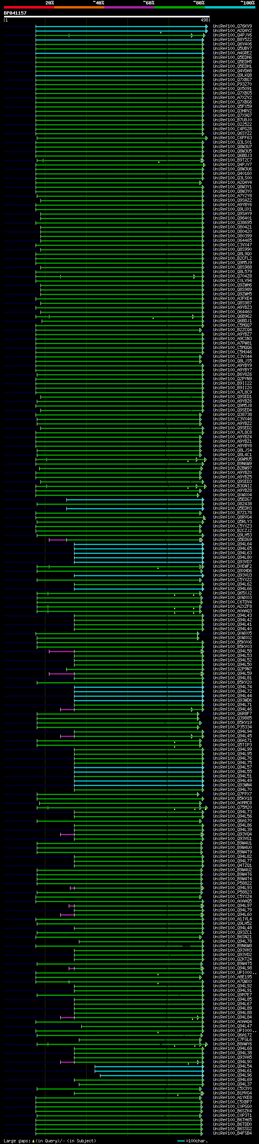Select hit label UniRef100_C4PG28
259x1144 pixels.
coord(232,129)
